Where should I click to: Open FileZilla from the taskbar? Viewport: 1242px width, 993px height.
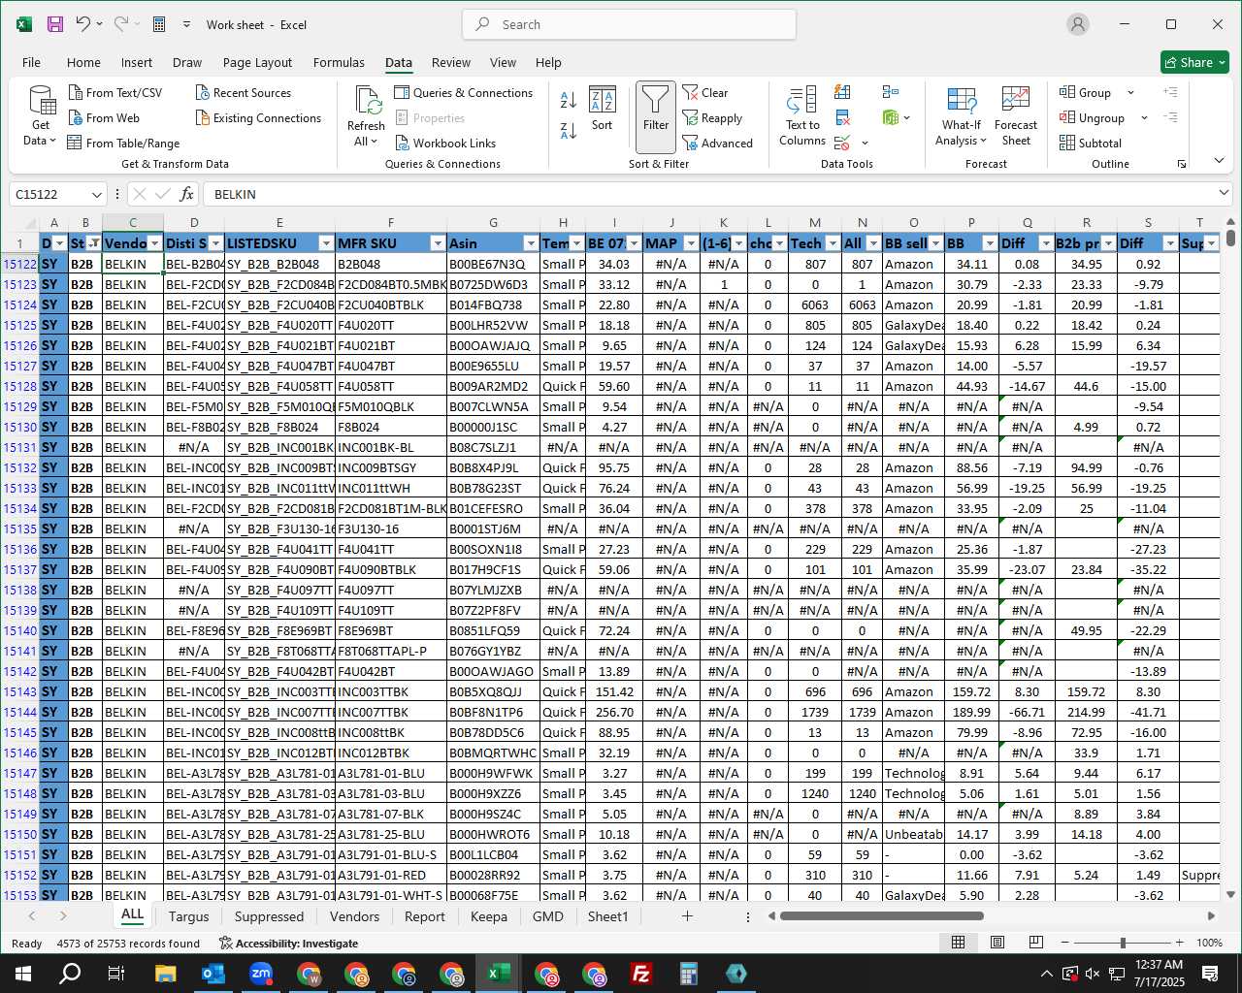[641, 974]
